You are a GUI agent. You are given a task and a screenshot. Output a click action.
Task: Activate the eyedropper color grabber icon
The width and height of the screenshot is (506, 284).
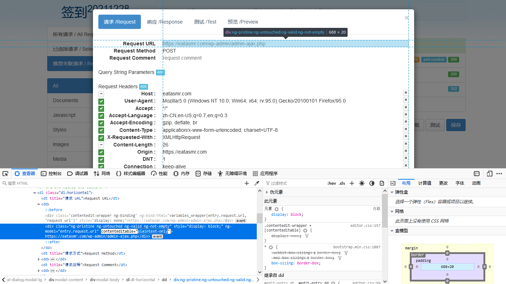[256, 183]
